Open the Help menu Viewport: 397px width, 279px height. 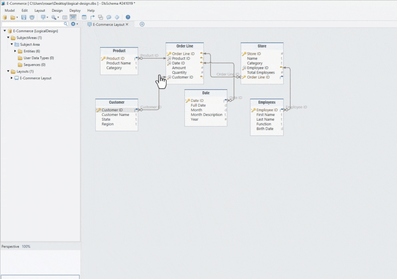91,10
